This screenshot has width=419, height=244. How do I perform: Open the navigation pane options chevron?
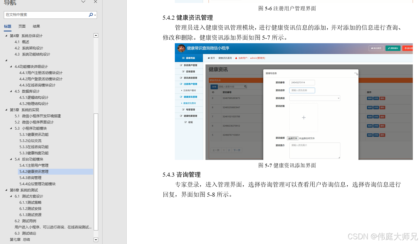pos(83,2)
